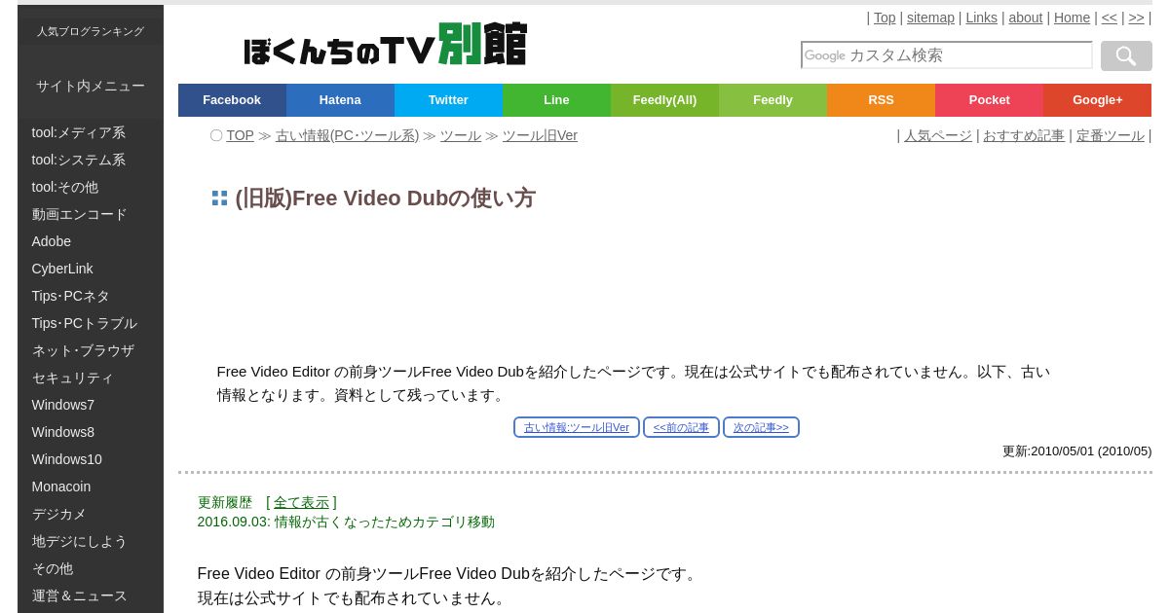This screenshot has width=1169, height=613.
Task: Open CyberLink sidebar menu
Action: [x=91, y=269]
